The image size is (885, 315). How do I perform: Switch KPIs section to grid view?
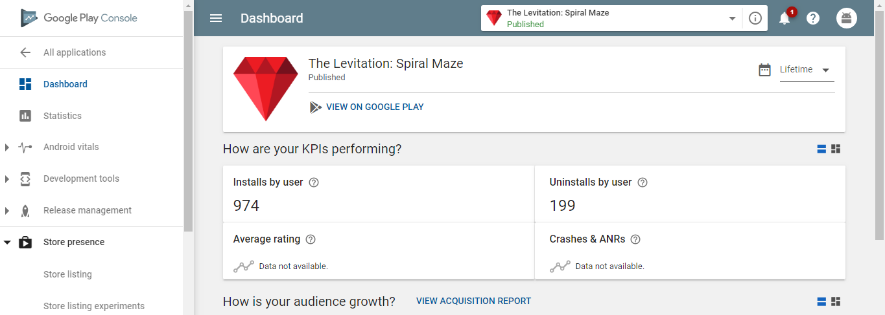tap(836, 149)
